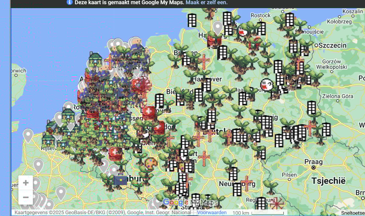Select the Gorzów Wielkopolski city label
The height and width of the screenshot is (216, 365).
[x=332, y=64]
